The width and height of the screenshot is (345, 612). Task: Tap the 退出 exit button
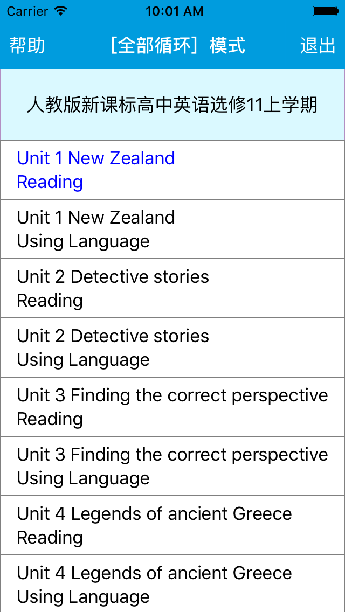[318, 46]
